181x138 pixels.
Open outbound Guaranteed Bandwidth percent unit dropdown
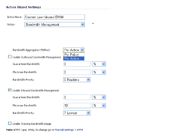[x=99, y=64]
